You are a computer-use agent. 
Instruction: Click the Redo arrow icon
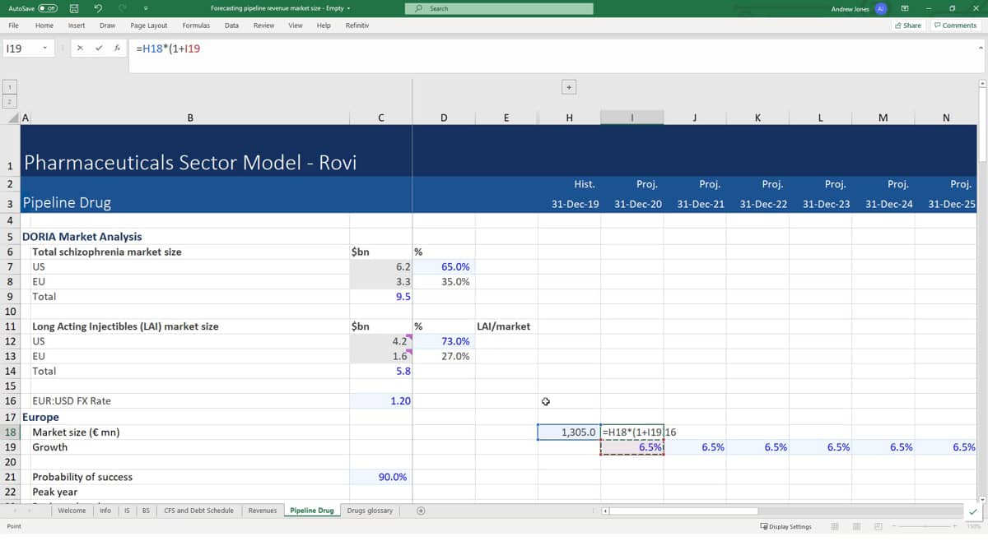pos(123,8)
